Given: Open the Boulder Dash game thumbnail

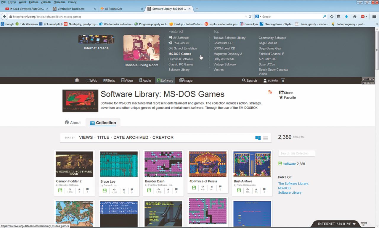Looking at the screenshot, I should 163,164.
